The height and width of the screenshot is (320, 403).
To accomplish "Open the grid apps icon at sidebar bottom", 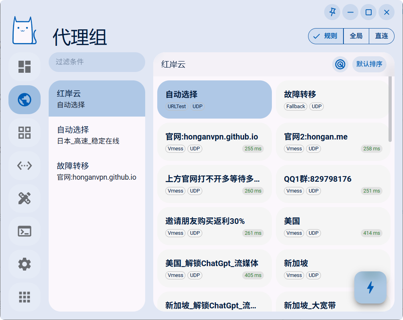I will pos(25,297).
